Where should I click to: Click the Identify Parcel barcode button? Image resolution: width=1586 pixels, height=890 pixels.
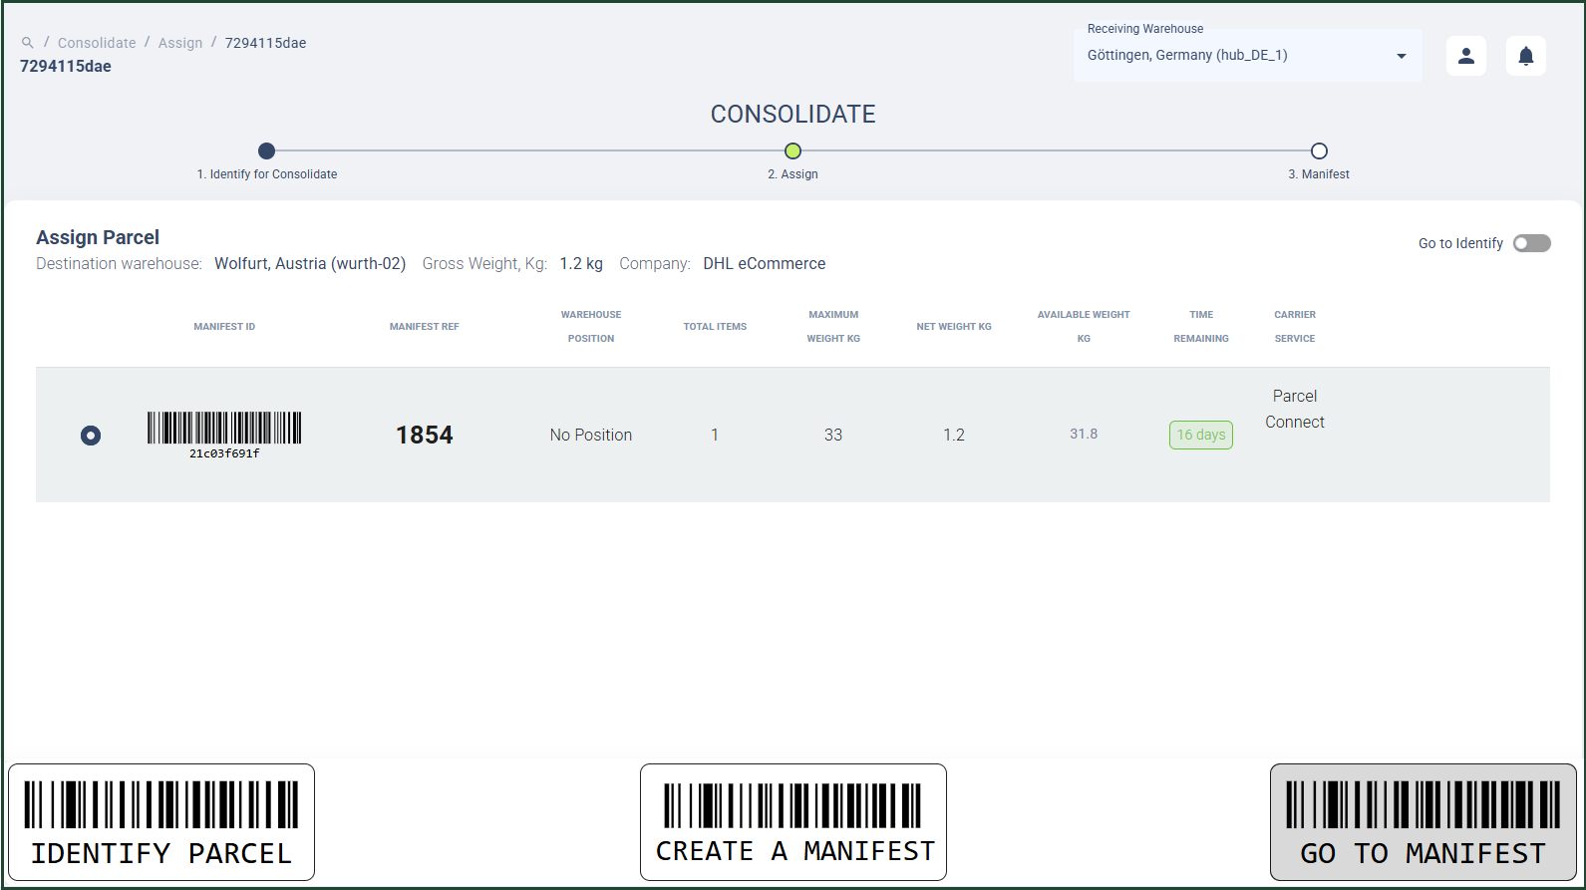[161, 822]
